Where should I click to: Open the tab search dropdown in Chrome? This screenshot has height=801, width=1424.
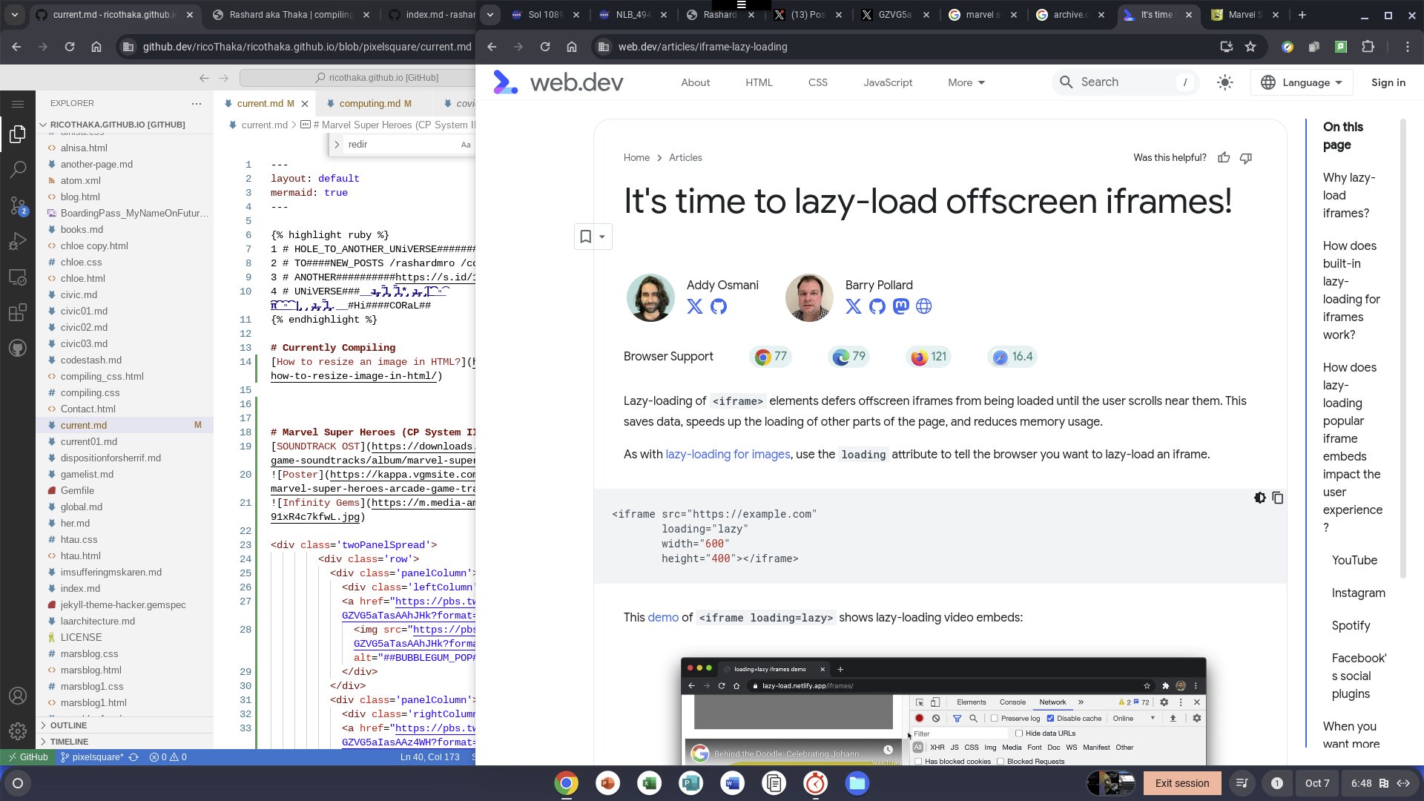489,15
